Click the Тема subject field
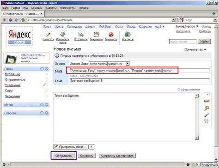This screenshot has width=219, height=168. pos(140,81)
